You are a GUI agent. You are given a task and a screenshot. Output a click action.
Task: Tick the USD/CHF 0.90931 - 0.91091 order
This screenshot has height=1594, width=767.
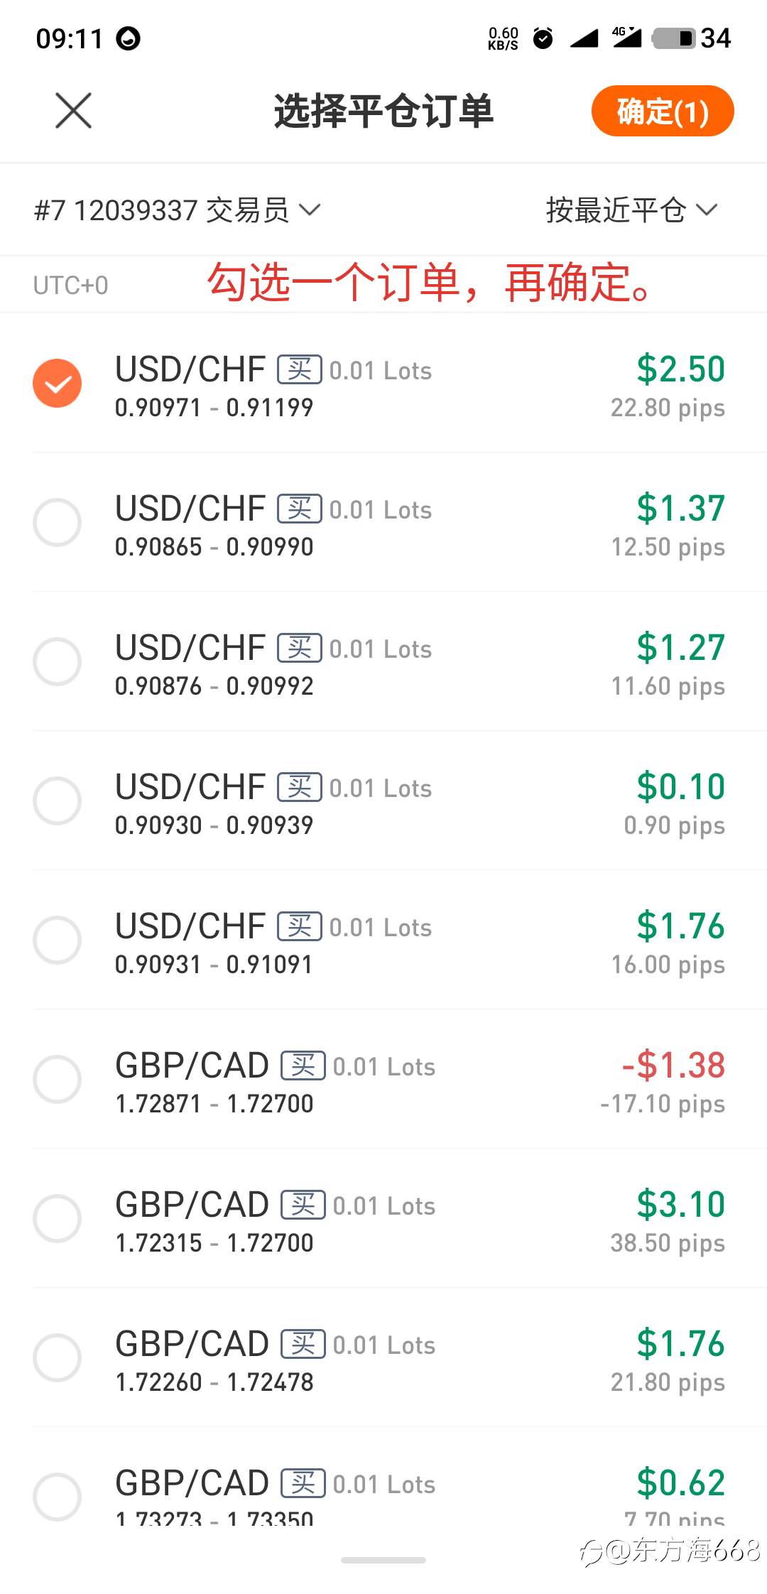coord(58,940)
